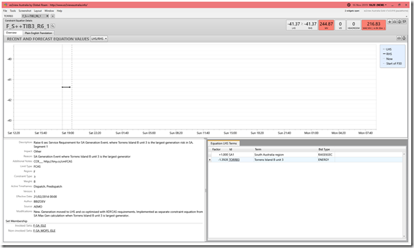Click the chart panel camera icon
The width and height of the screenshot is (414, 248).
(399, 38)
